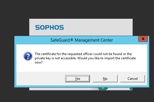Close the SafeGuard Management Center dialog

[x=143, y=39]
